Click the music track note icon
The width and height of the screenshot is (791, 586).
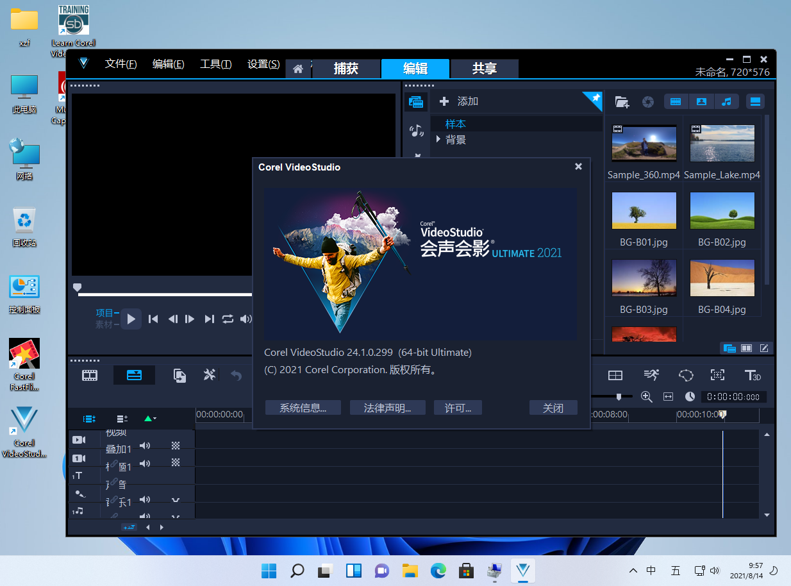(x=78, y=511)
